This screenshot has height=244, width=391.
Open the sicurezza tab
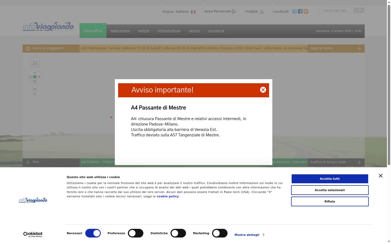coord(216,31)
